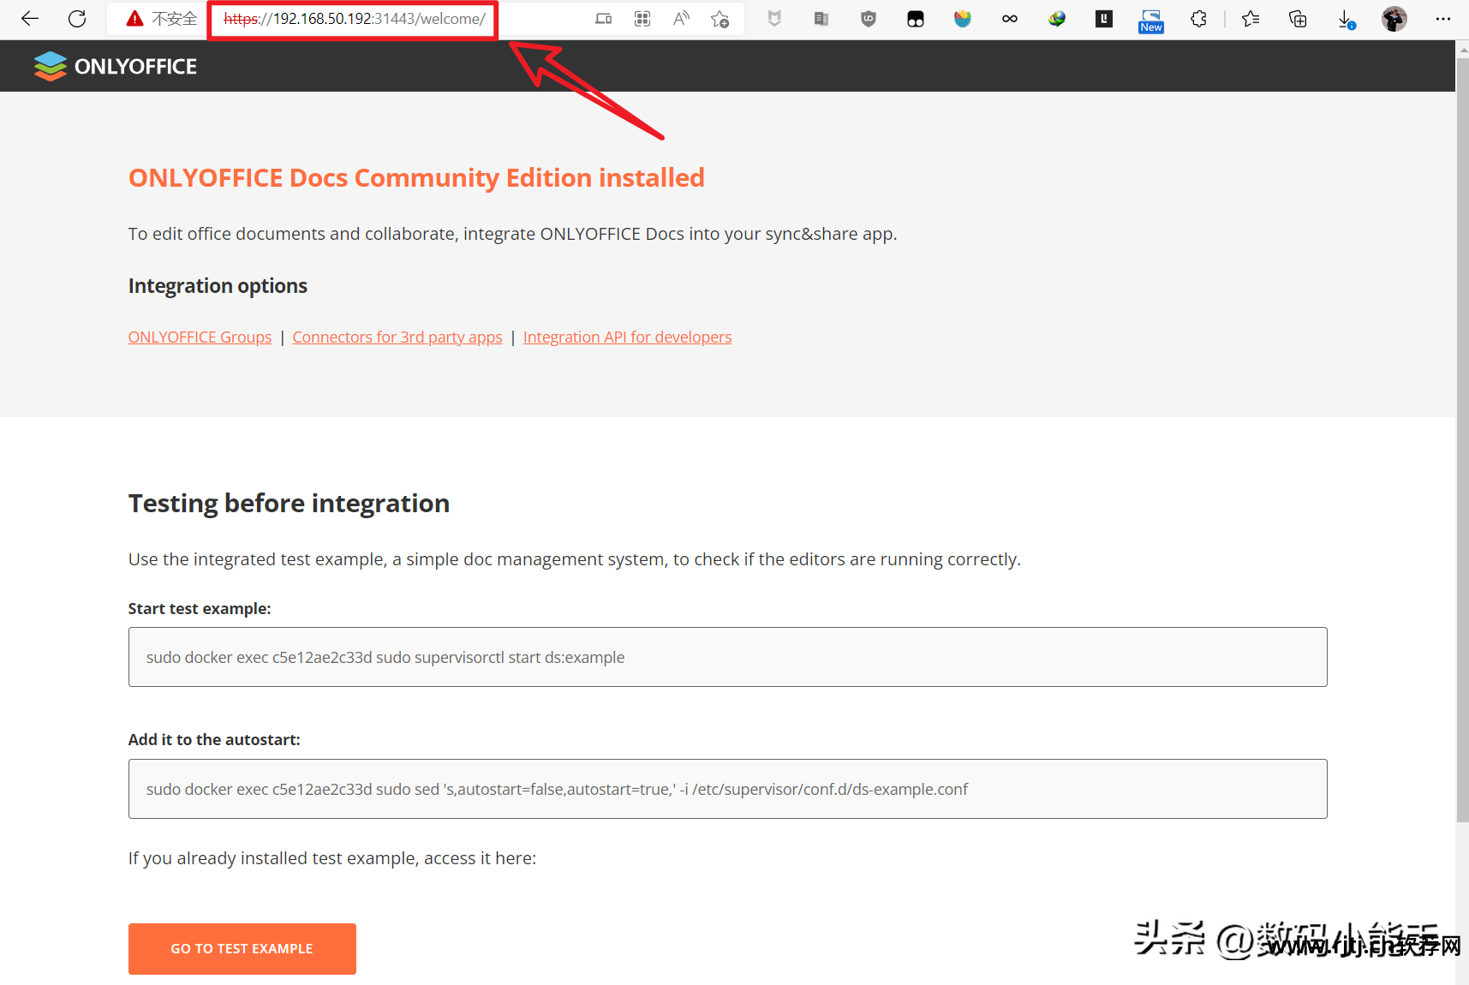This screenshot has height=985, width=1469.
Task: Open the ONLYOFFICE Groups link
Action: click(200, 337)
